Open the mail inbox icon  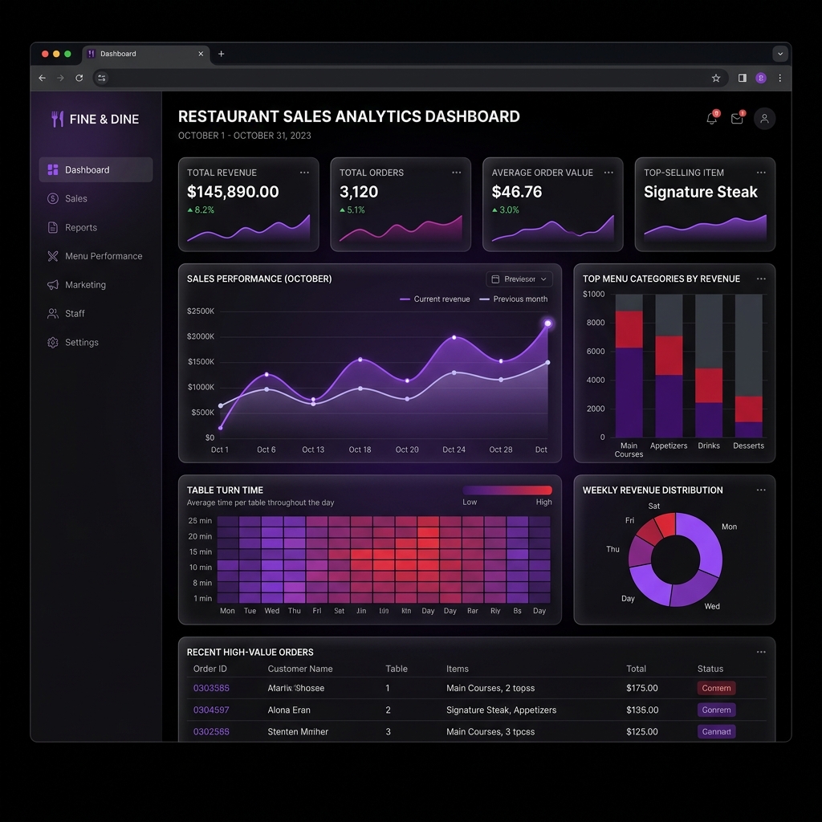[x=738, y=119]
